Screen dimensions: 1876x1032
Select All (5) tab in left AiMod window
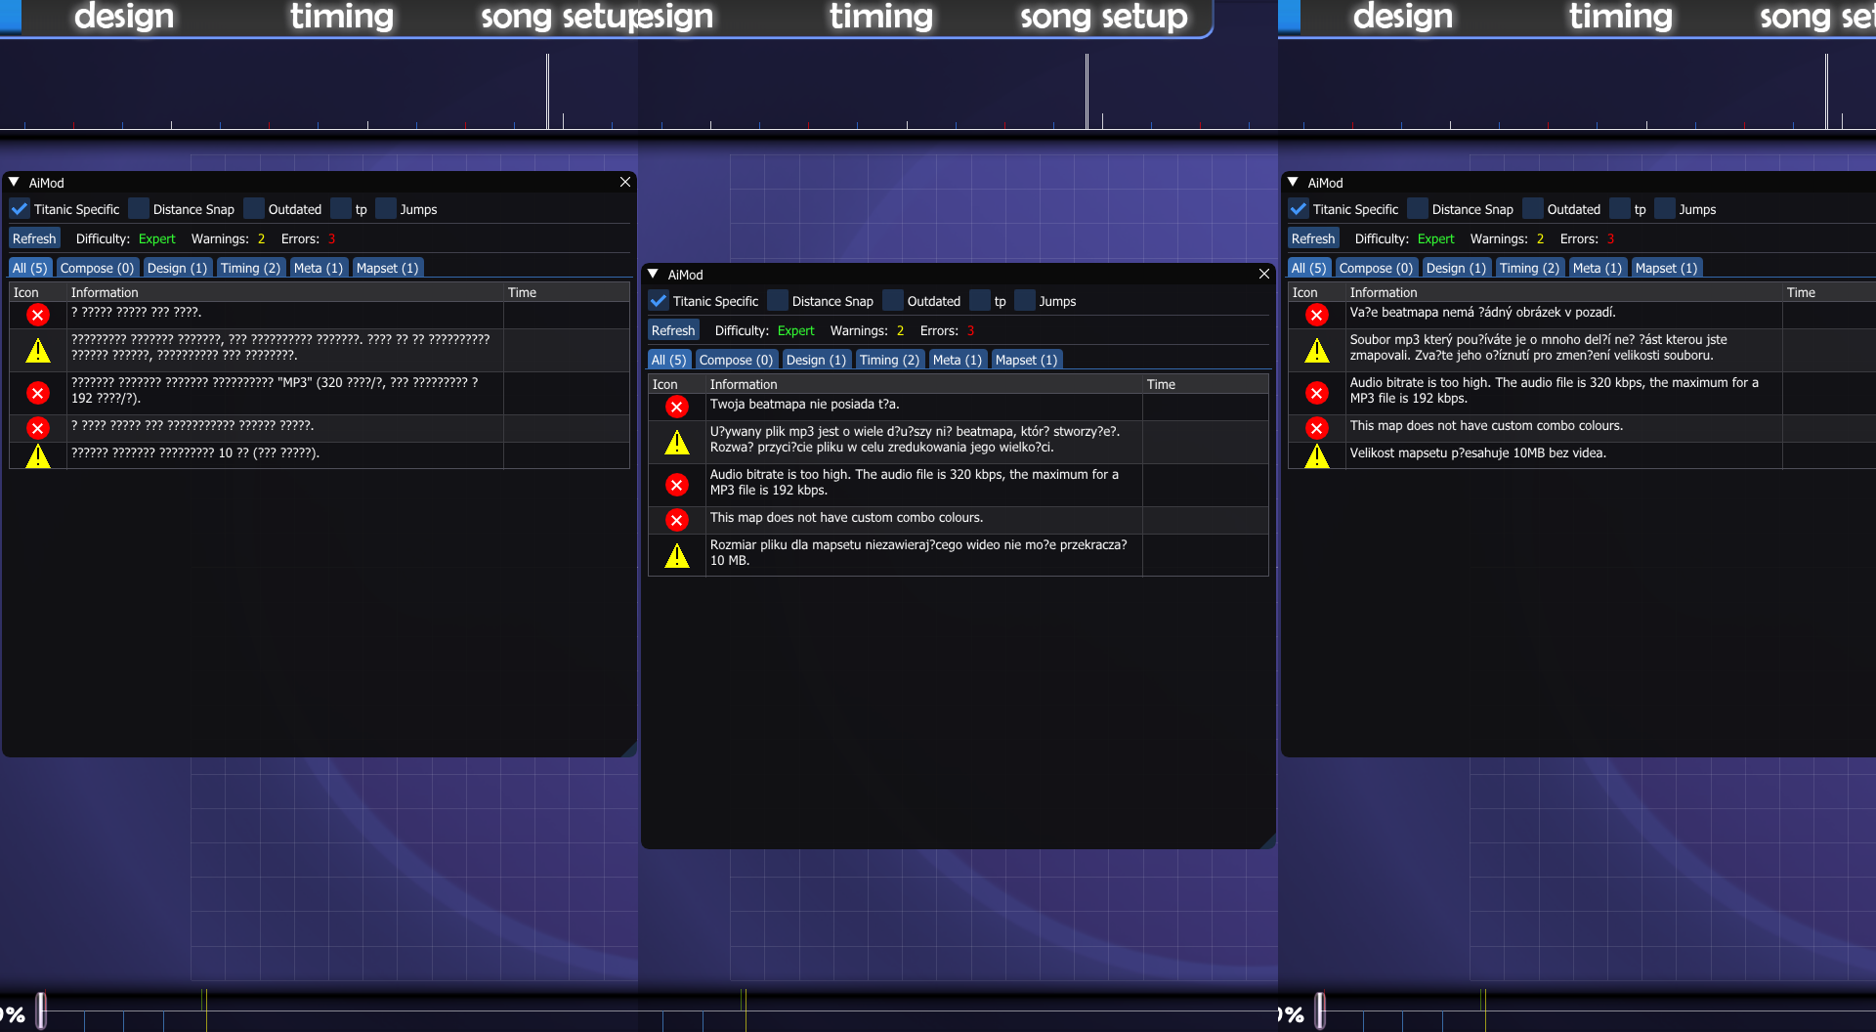(29, 268)
